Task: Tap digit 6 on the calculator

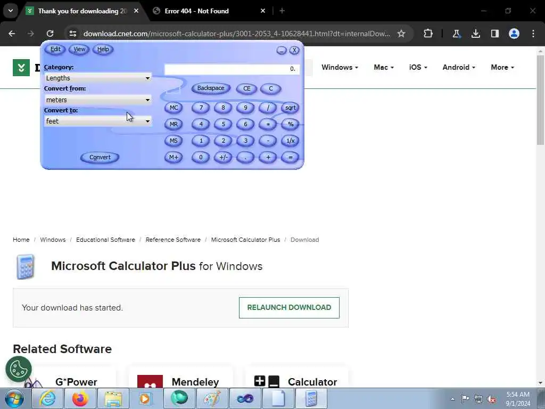Action: (245, 124)
